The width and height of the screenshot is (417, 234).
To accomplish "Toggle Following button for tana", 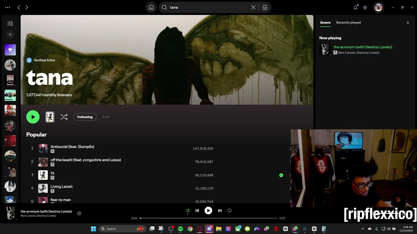I will point(85,117).
